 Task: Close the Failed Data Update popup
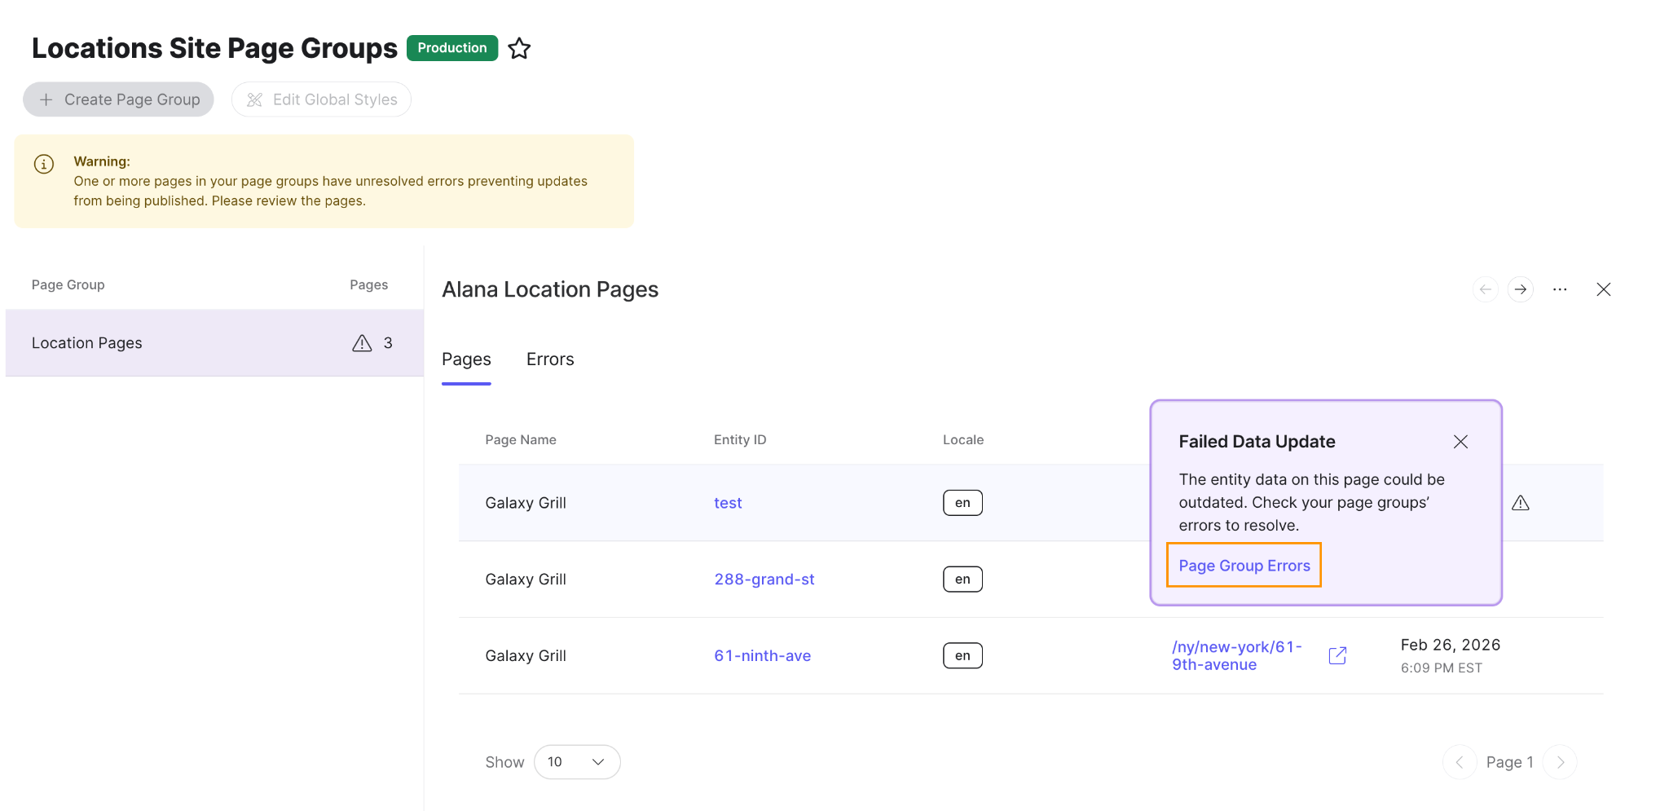point(1460,442)
